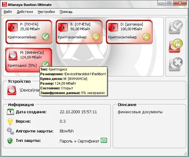The width and height of the screenshot is (189, 157).
Task: Click the 100,00 Мбайт size text
Action: (x=132, y=29)
